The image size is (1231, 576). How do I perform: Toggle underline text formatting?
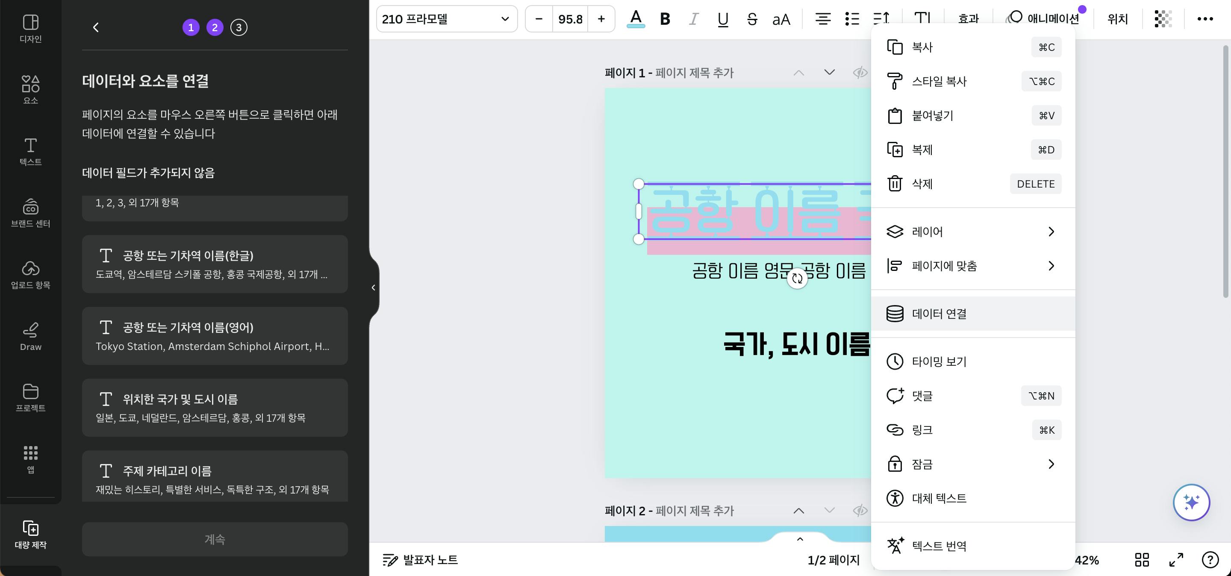click(722, 19)
